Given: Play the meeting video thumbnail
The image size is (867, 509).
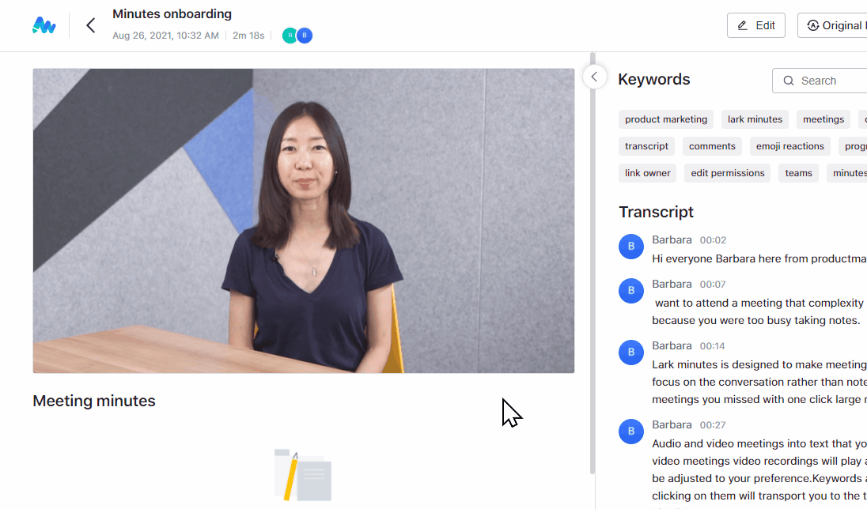Looking at the screenshot, I should [304, 221].
